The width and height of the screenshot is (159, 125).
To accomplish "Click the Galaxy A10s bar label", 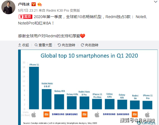I will click(x=72, y=94).
